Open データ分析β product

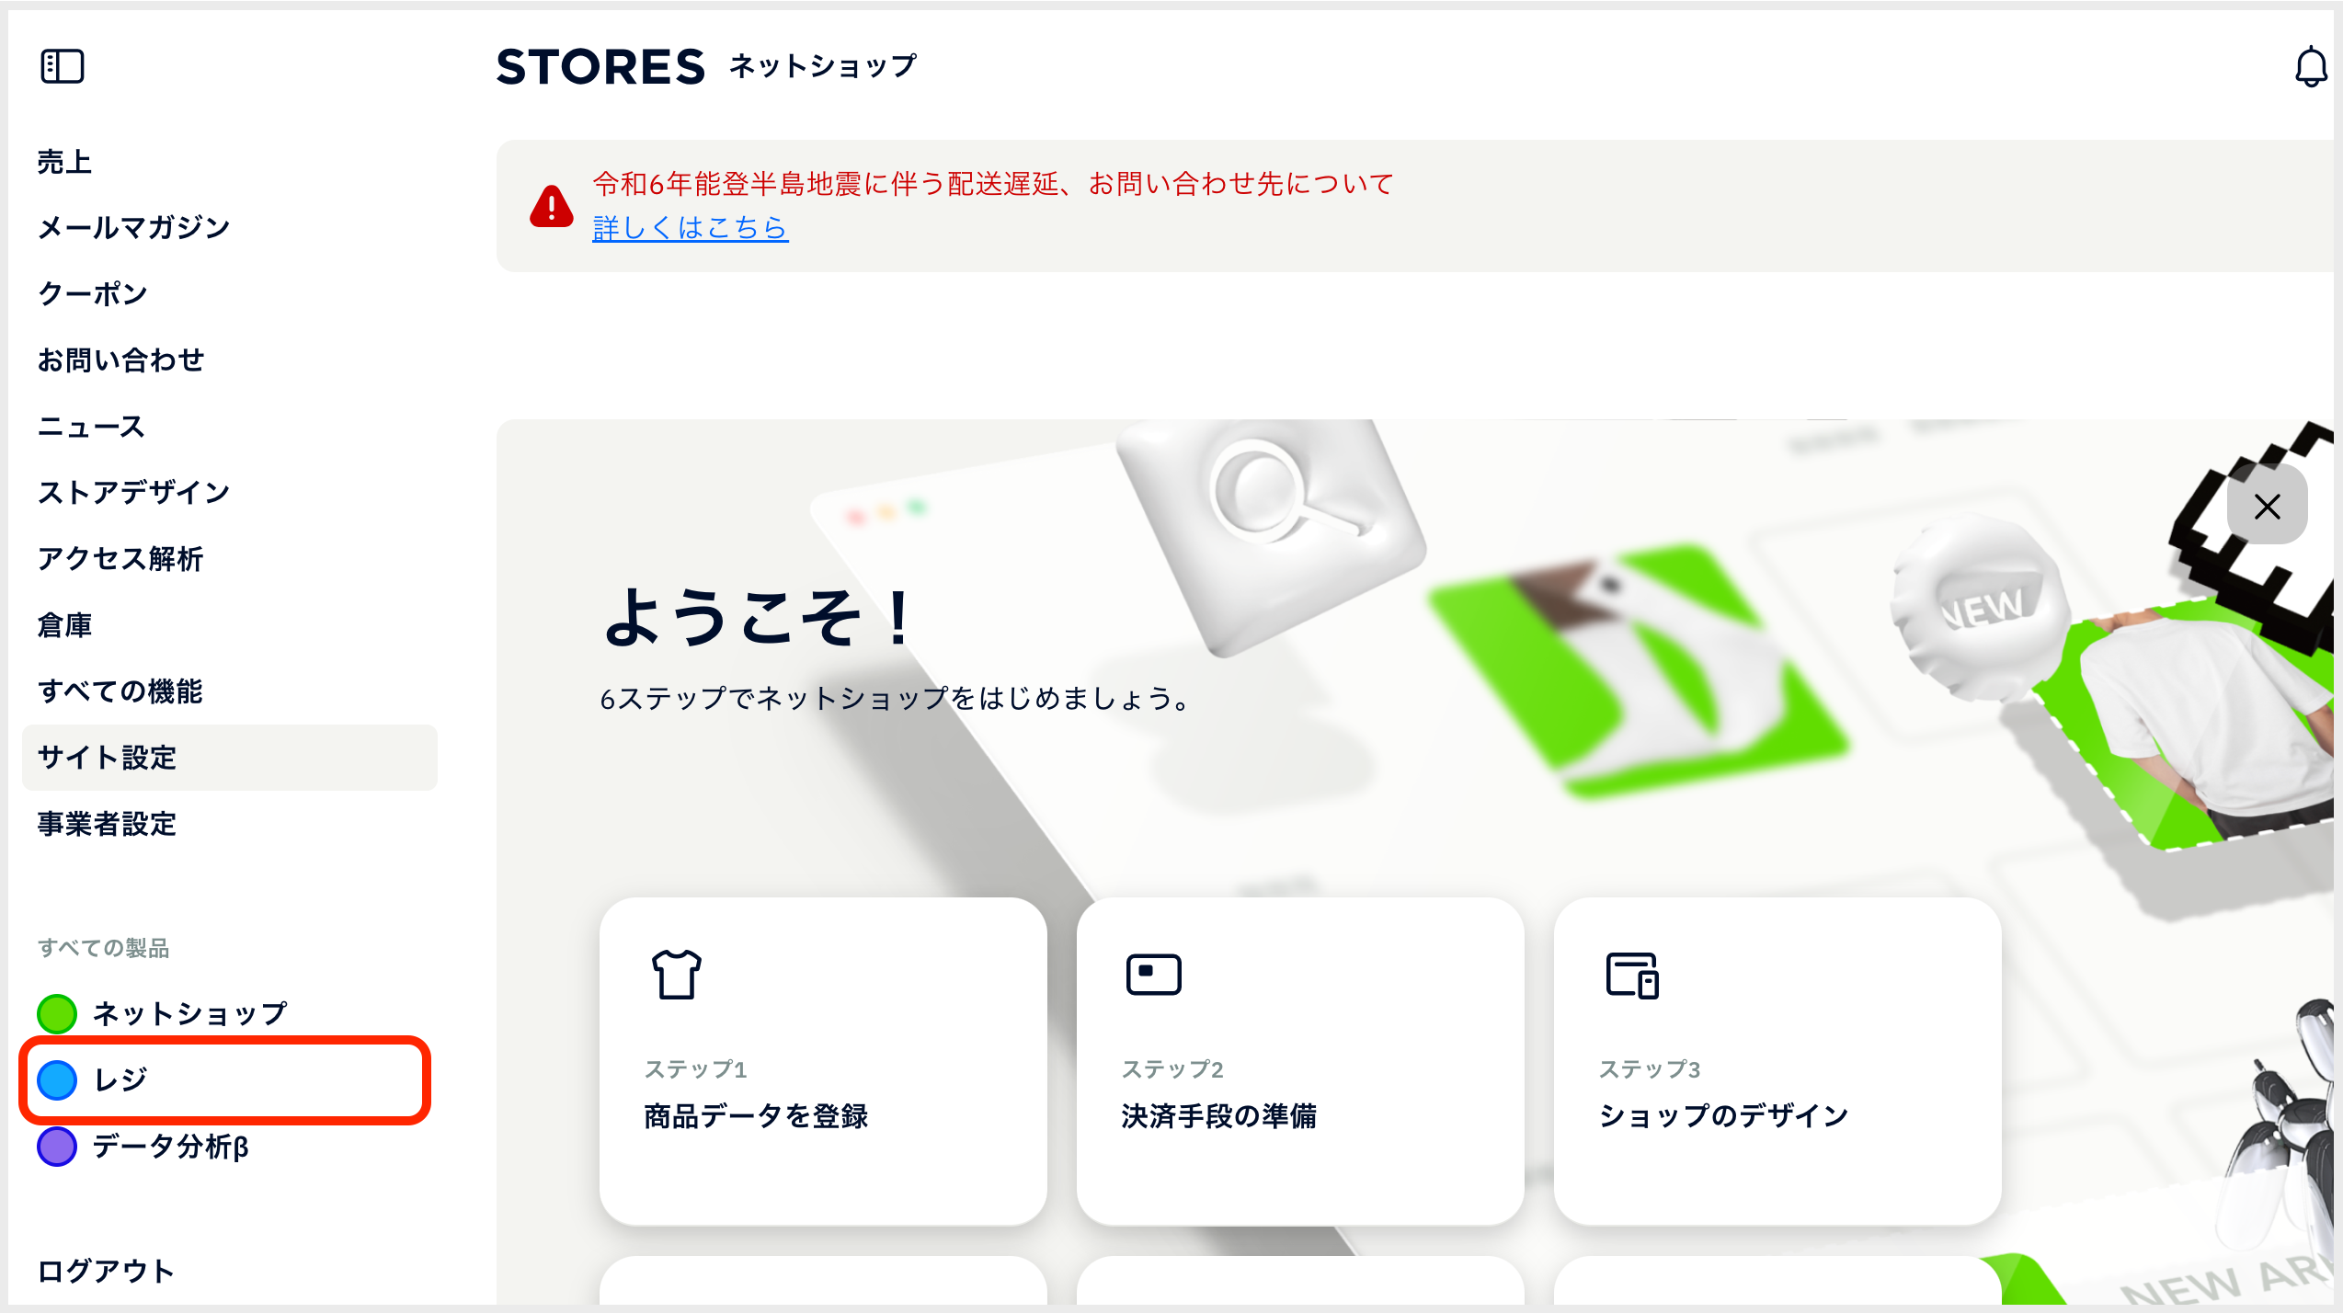[143, 1147]
